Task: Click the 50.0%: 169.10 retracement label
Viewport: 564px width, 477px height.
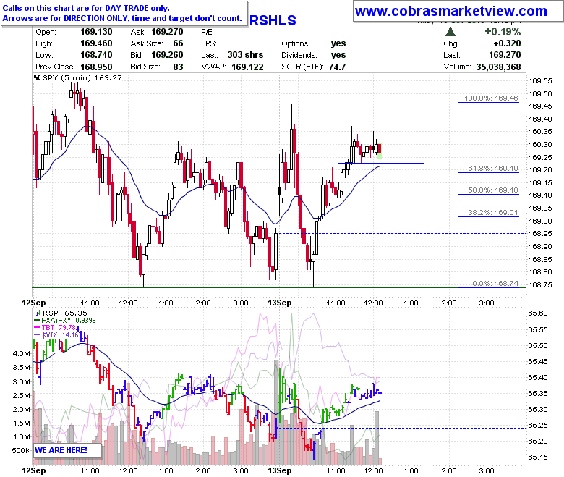Action: (493, 190)
